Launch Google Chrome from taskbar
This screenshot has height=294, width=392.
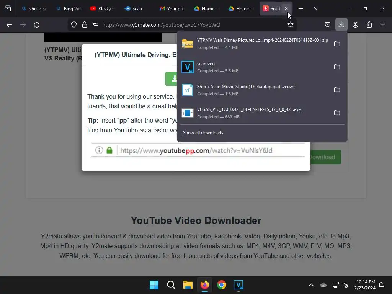point(222,285)
